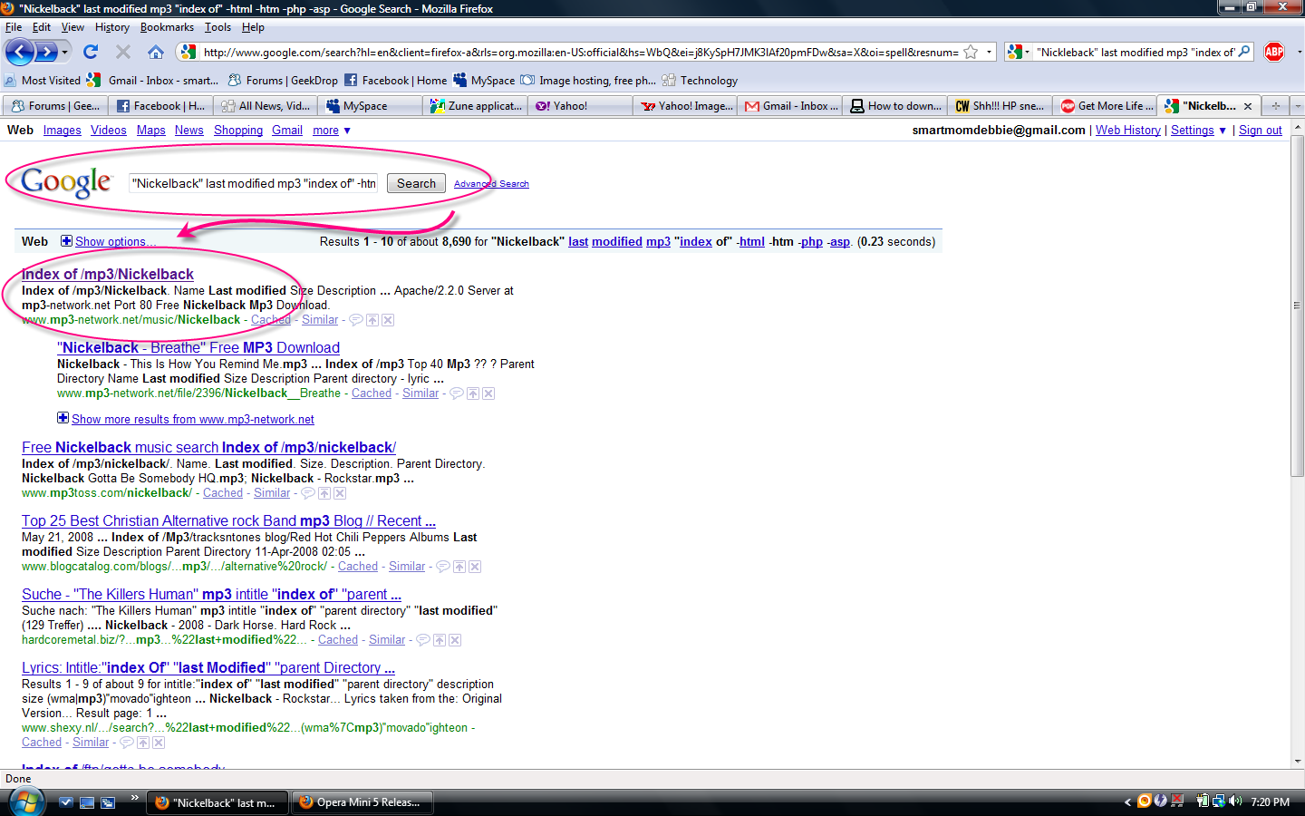Open the Free Nickelback music search result
This screenshot has width=1305, height=816.
[x=208, y=447]
